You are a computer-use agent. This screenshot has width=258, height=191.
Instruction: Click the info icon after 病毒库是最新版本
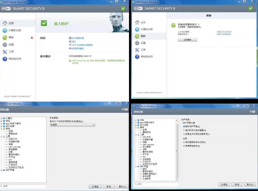tap(199, 24)
